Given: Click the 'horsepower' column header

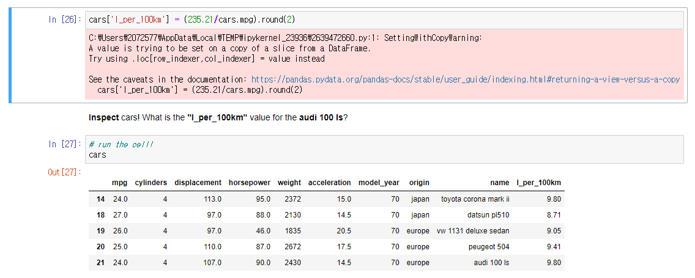Looking at the screenshot, I should tap(250, 183).
